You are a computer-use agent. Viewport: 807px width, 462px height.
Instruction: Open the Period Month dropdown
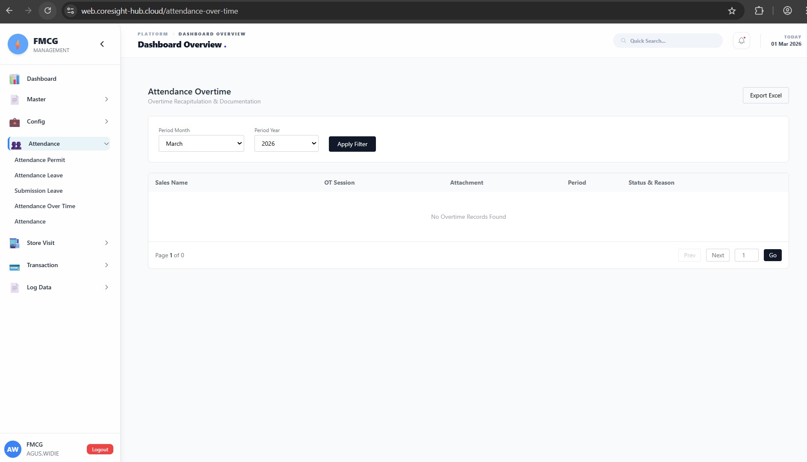click(x=201, y=144)
